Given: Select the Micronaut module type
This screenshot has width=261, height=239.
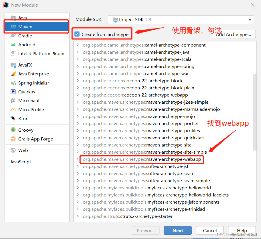Looking at the screenshot, I should tap(37, 101).
